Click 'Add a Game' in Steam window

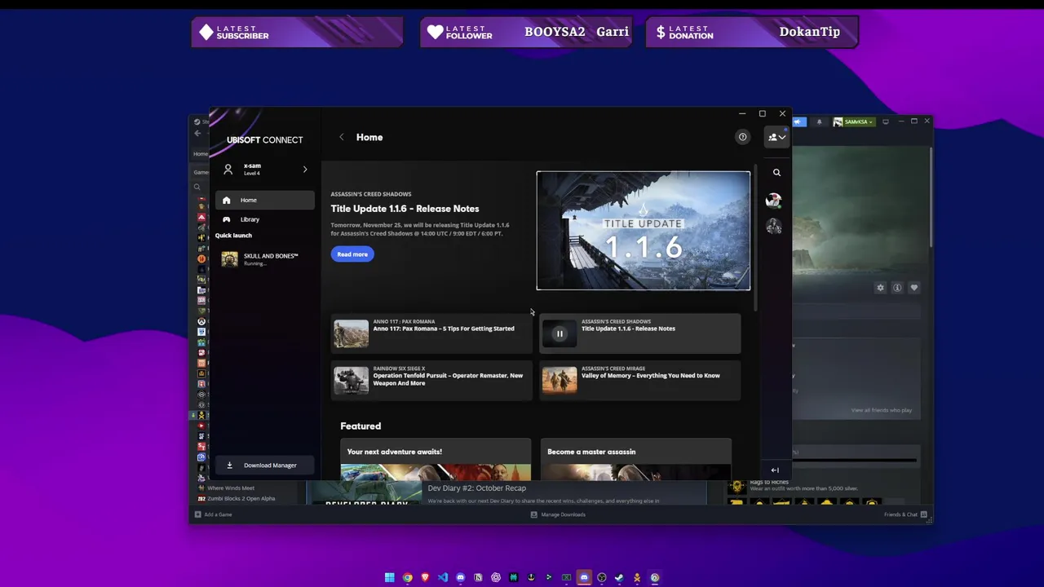(213, 514)
